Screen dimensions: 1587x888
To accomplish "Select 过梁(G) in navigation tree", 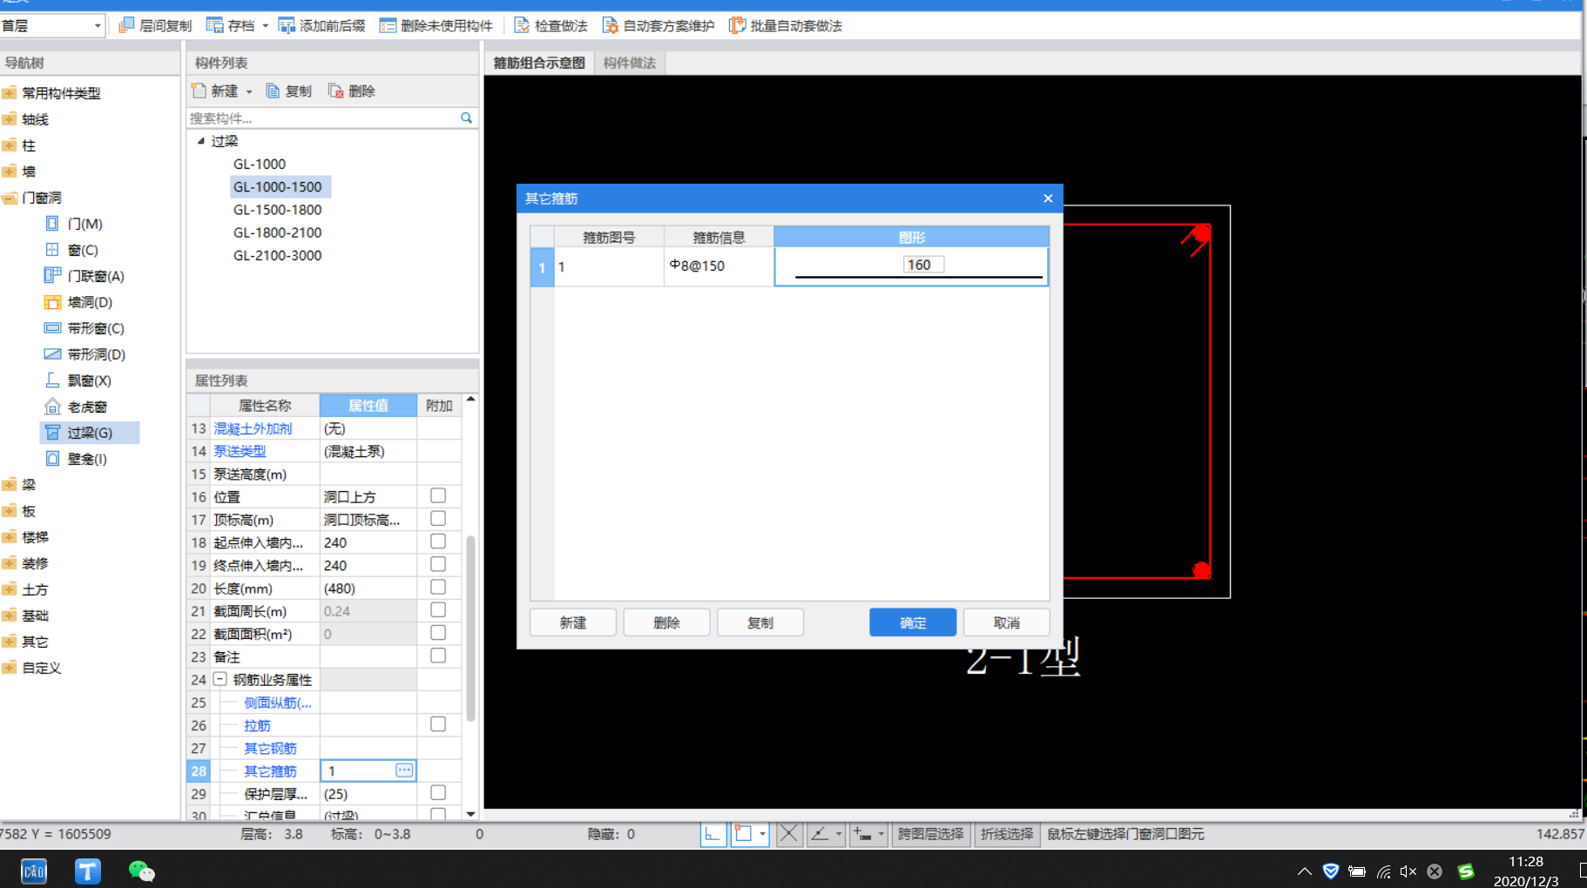I will [x=90, y=433].
